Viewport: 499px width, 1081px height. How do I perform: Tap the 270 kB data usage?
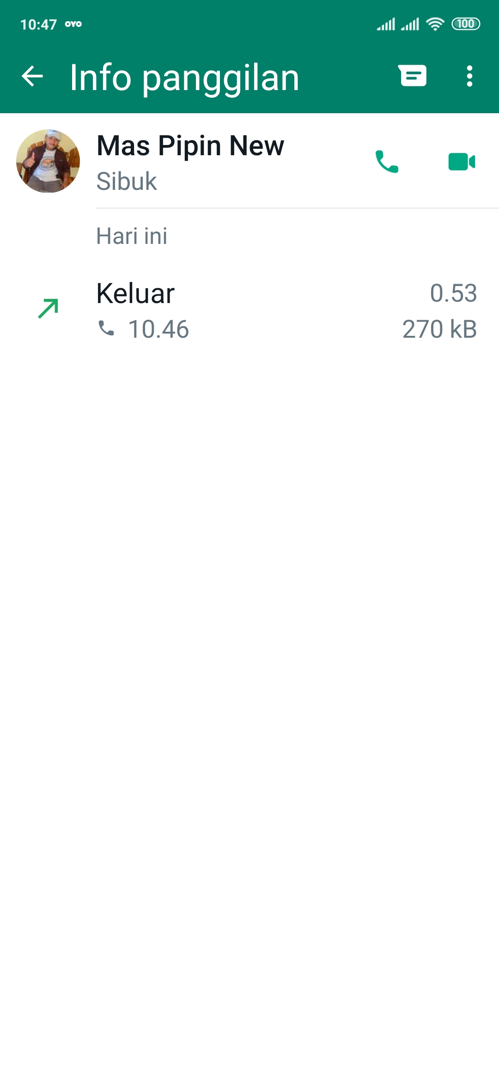click(x=439, y=329)
